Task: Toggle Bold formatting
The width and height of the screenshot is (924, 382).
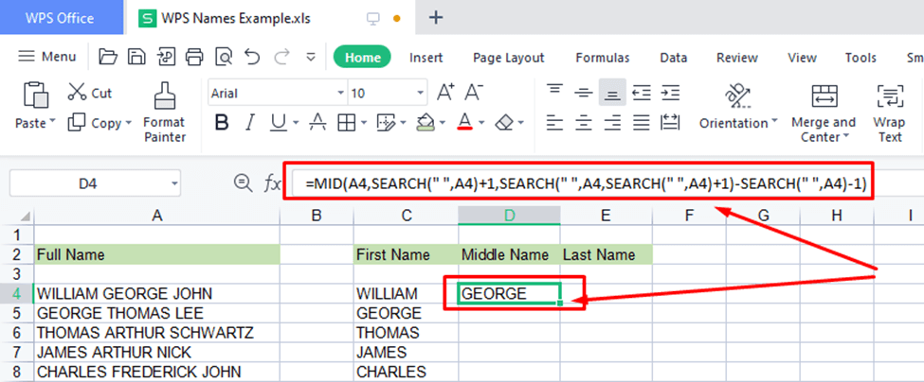Action: (x=222, y=123)
